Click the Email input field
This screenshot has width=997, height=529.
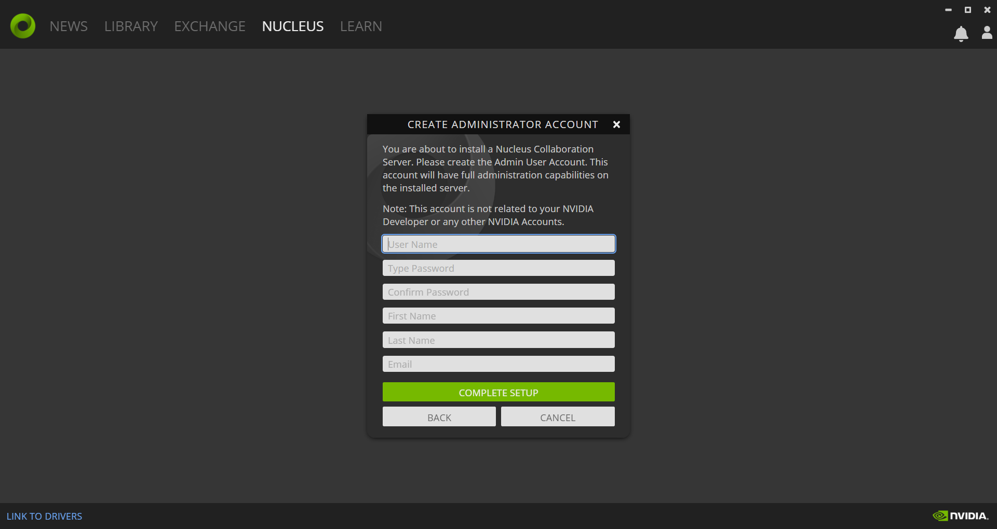tap(498, 364)
